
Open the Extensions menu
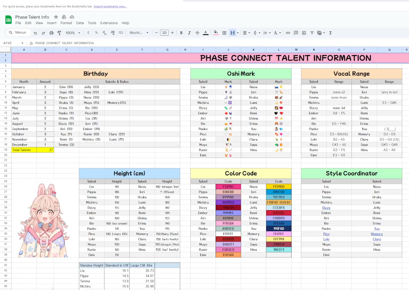coord(109,23)
